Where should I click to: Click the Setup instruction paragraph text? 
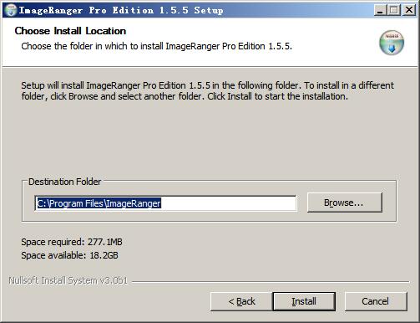click(208, 90)
